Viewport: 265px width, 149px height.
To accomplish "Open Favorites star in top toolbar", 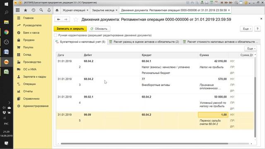I will click(x=25, y=10).
